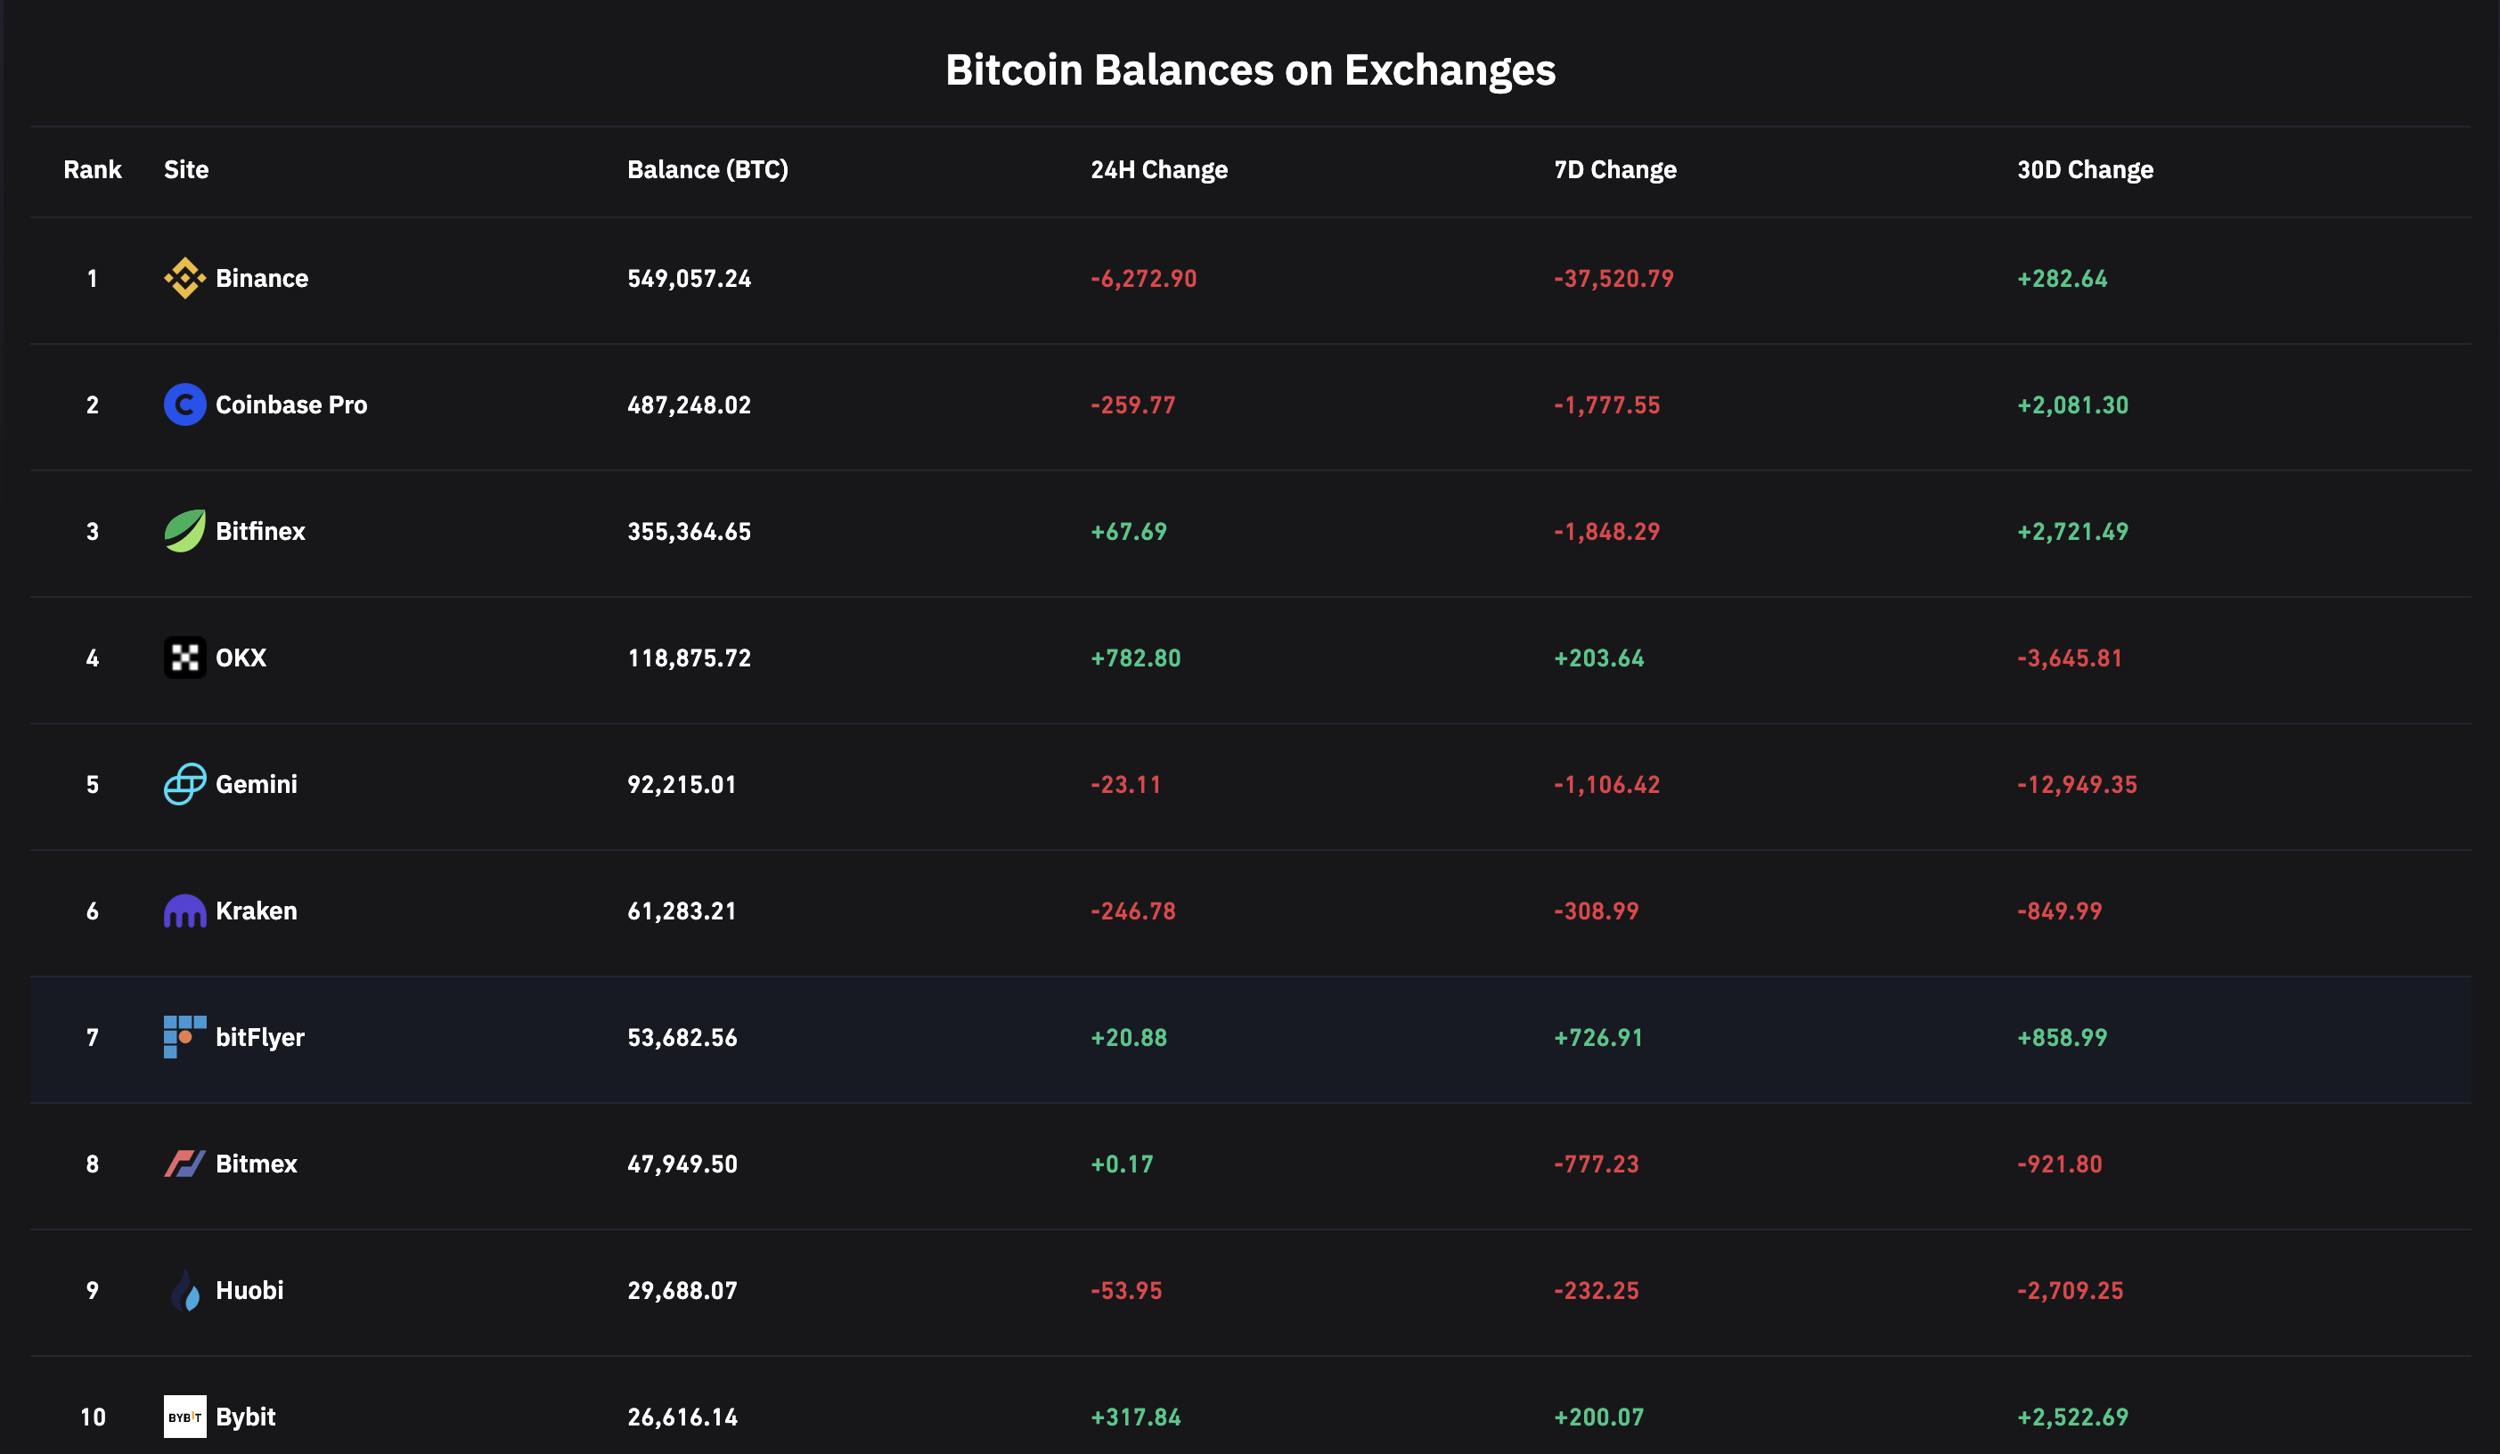Click bitFlyer 24H change +20.88
This screenshot has width=2500, height=1454.
coord(1128,1037)
